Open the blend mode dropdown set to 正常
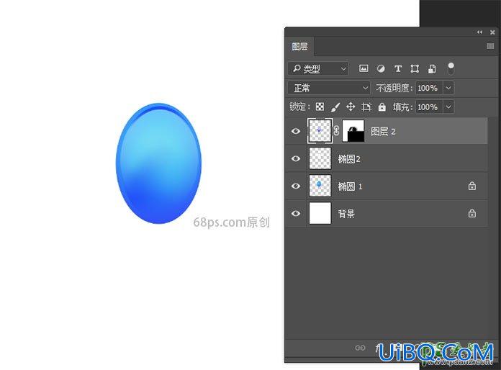 coord(329,88)
